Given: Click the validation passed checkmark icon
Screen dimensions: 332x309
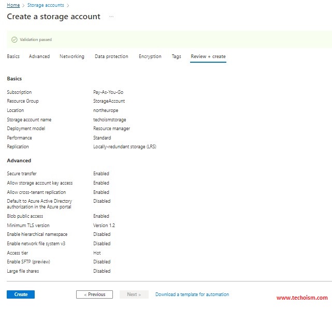Looking at the screenshot, I should point(15,39).
